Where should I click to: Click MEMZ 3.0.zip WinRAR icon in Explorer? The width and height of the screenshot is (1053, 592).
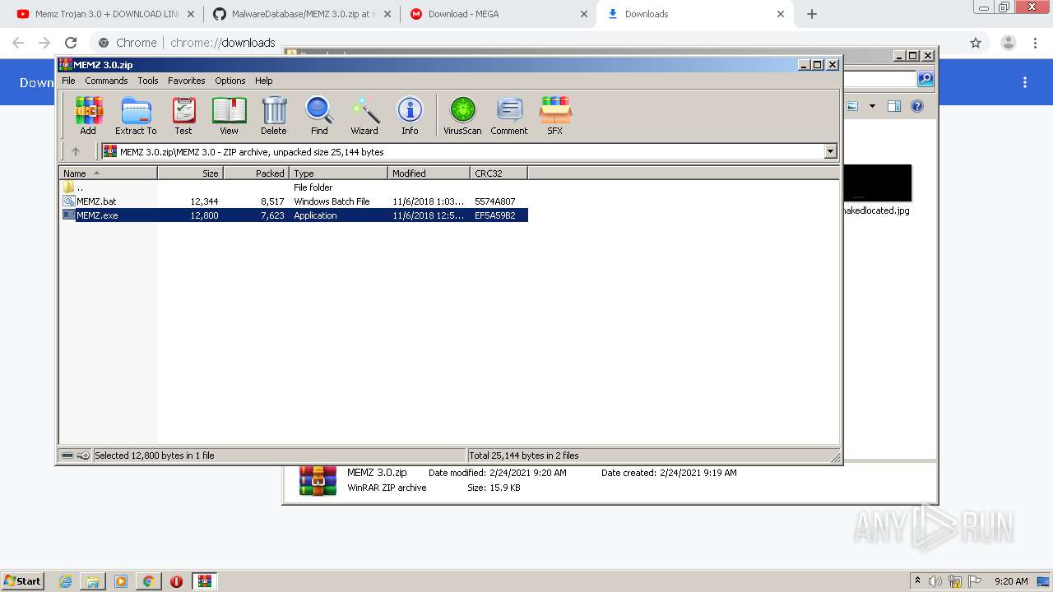318,480
